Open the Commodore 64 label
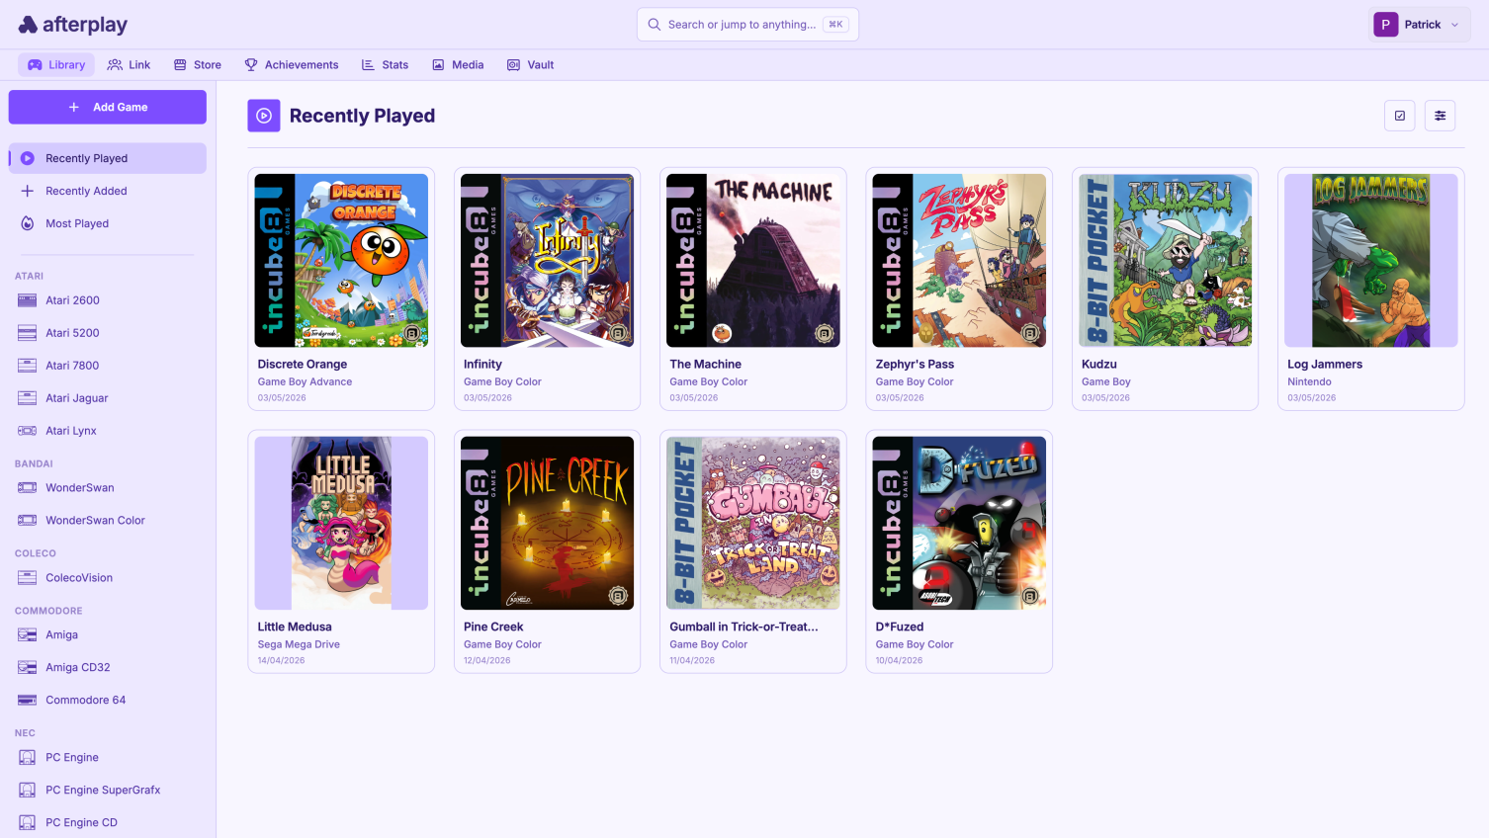The image size is (1489, 838). pyautogui.click(x=85, y=701)
